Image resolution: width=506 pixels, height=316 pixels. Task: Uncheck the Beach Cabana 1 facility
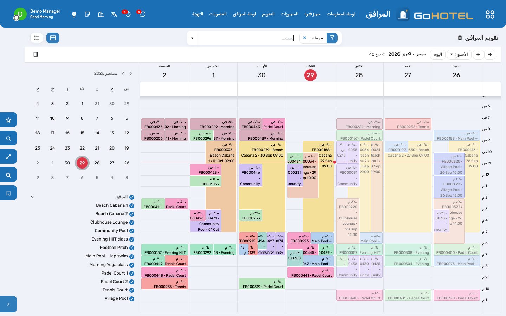tap(132, 206)
